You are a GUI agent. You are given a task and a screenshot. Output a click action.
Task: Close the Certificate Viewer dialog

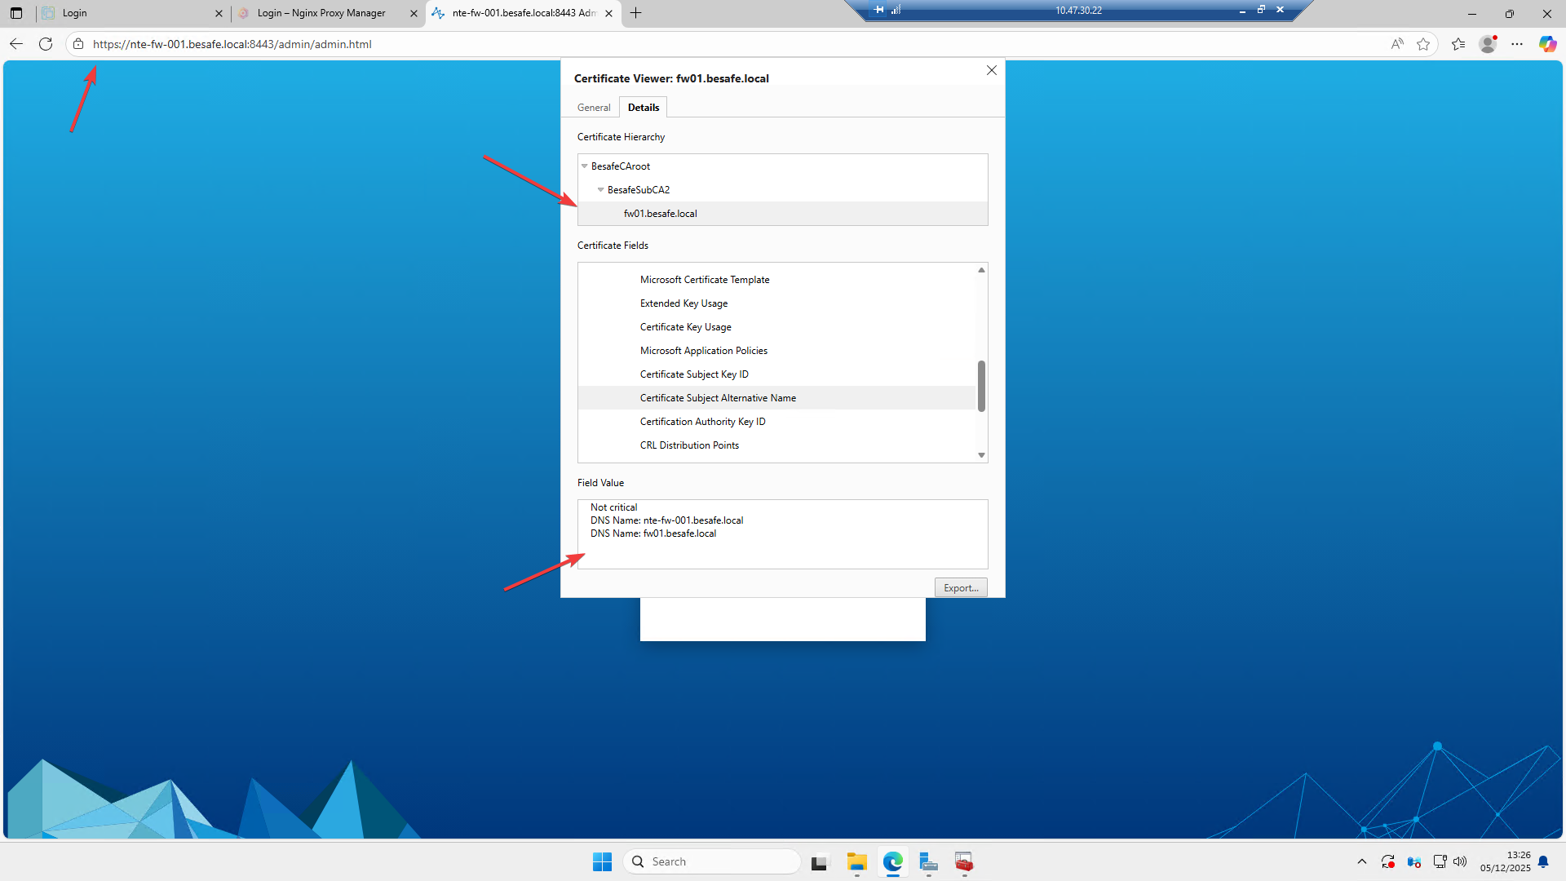992,70
